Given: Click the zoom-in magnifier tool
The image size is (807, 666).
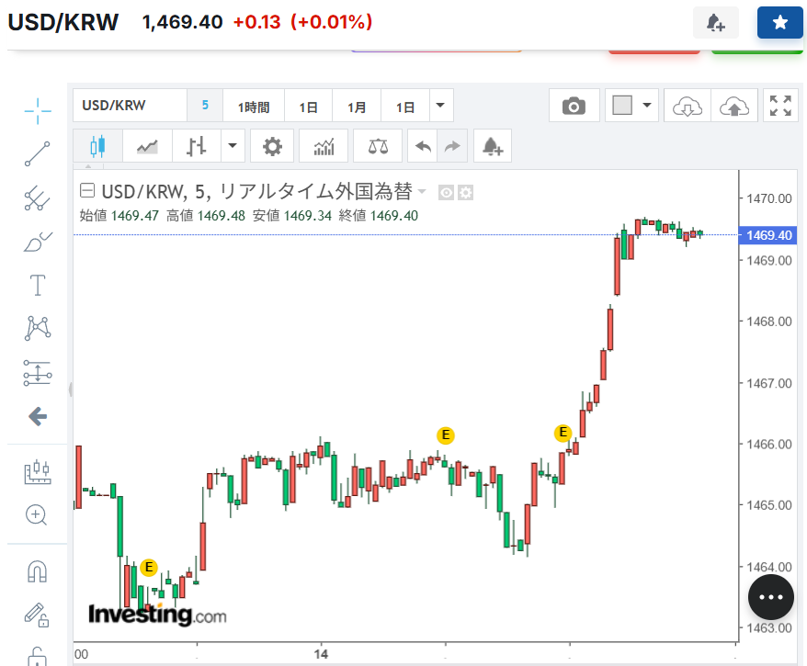Looking at the screenshot, I should 38,514.
